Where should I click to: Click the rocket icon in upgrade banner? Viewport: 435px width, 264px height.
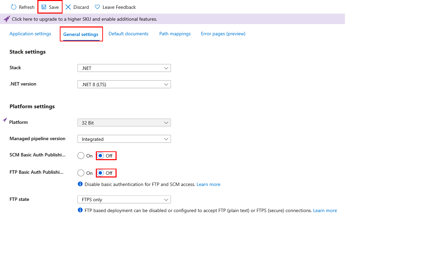click(7, 19)
